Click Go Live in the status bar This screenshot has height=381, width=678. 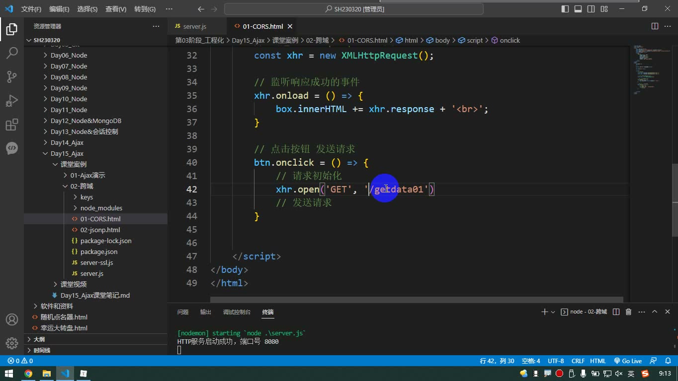point(628,361)
